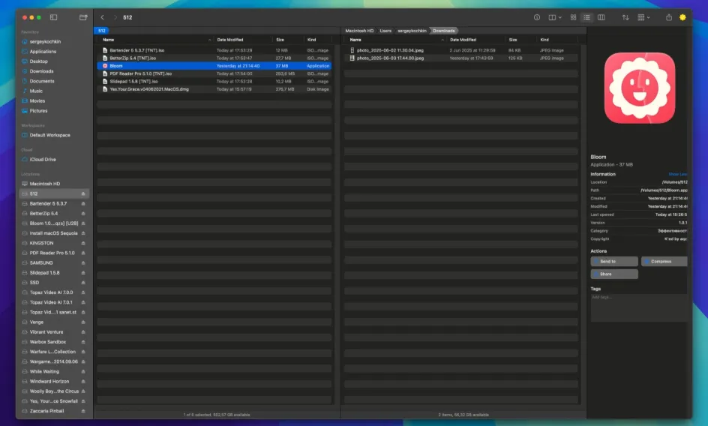Viewport: 708px width, 426px height.
Task: Click the new tab icon above sidebar
Action: click(83, 17)
